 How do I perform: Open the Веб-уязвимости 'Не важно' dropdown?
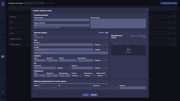click(89, 76)
